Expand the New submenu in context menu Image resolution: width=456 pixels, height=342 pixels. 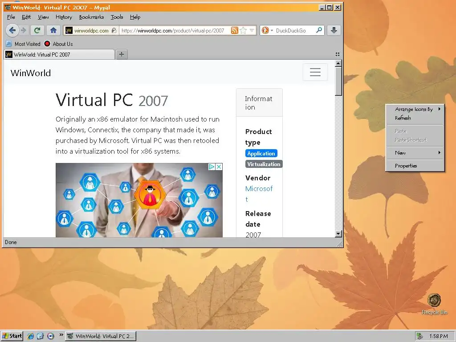415,153
